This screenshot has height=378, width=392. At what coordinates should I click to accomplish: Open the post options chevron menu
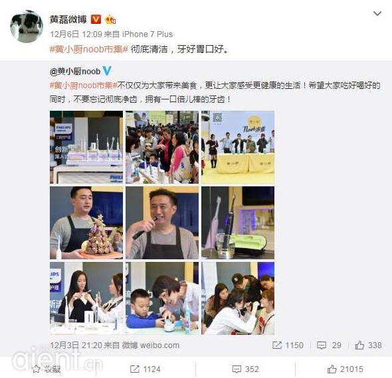point(377,13)
